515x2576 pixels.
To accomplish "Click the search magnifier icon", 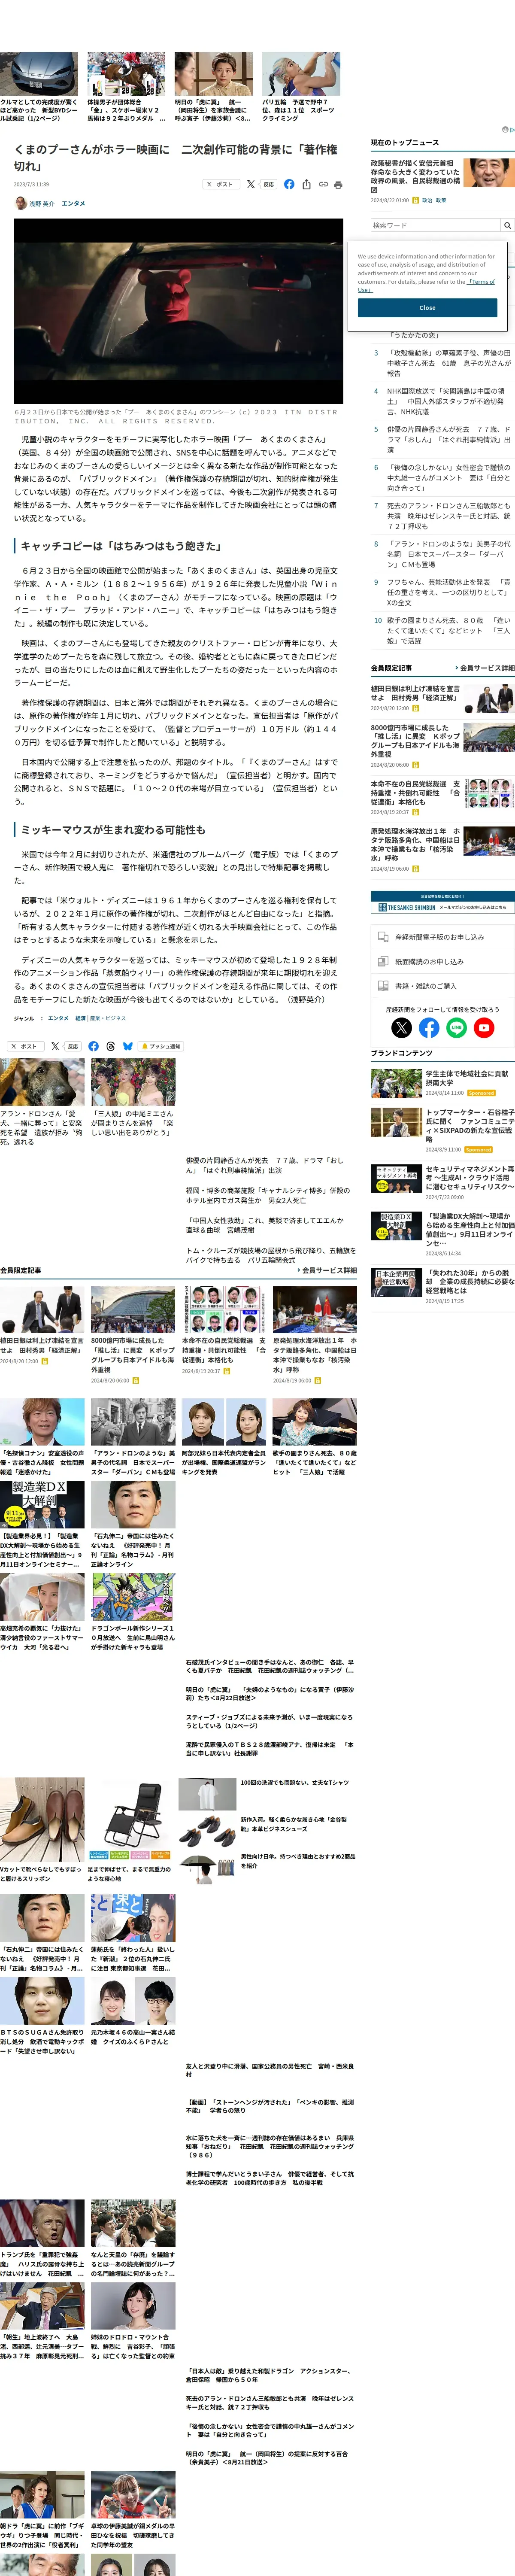I will [507, 225].
